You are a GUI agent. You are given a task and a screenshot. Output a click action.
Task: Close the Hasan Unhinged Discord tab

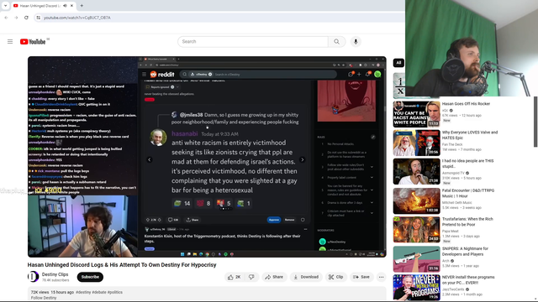71,6
